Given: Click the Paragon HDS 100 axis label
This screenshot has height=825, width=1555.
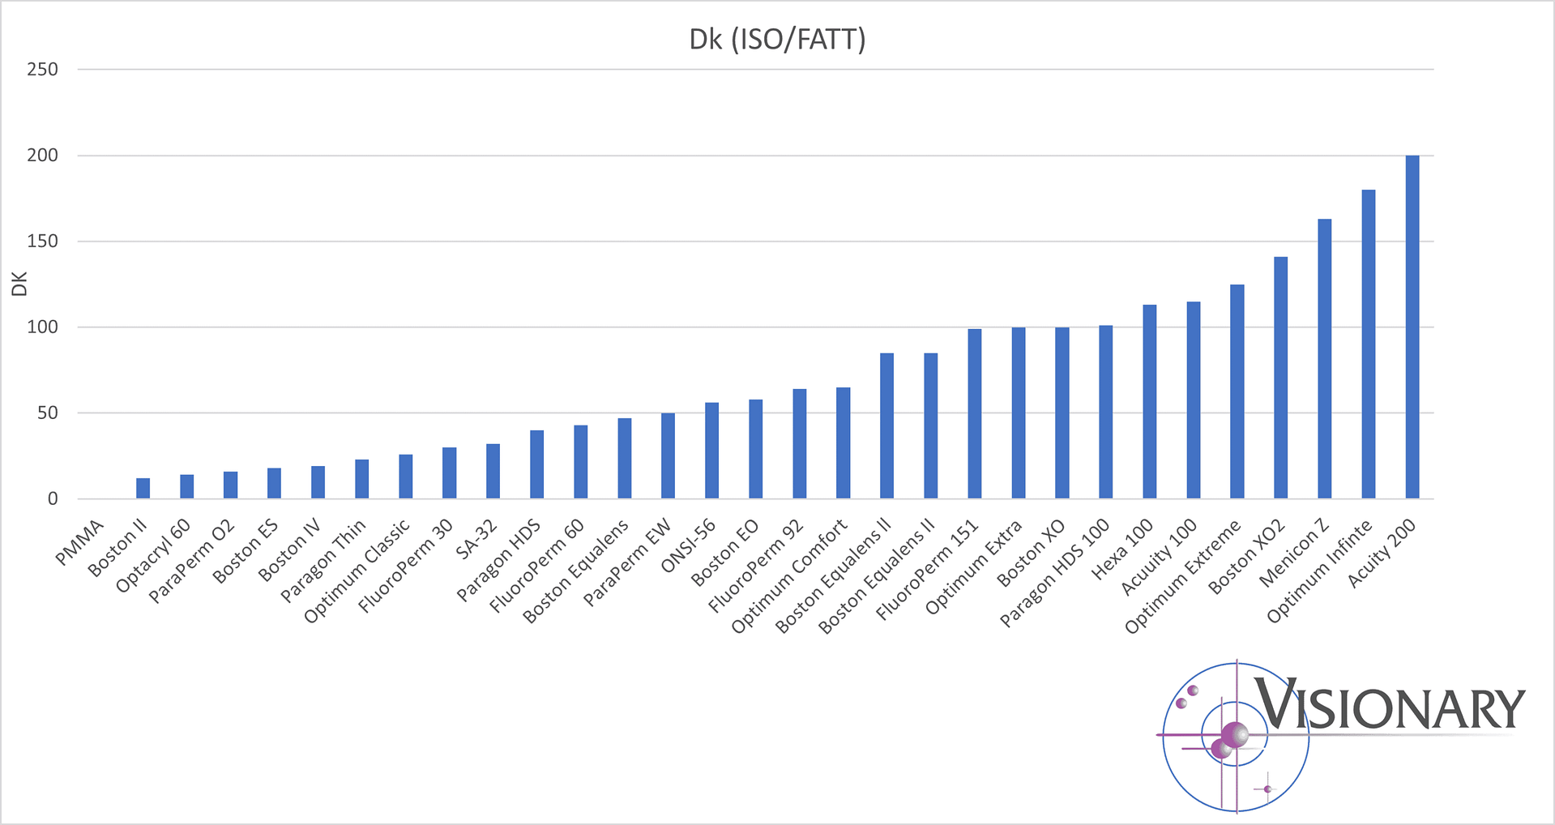Looking at the screenshot, I should pyautogui.click(x=1054, y=574).
